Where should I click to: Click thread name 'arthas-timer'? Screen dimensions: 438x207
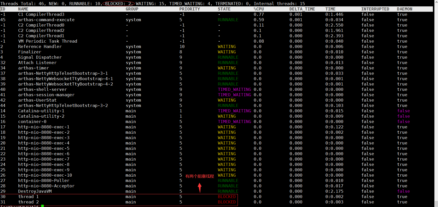[x=34, y=68]
